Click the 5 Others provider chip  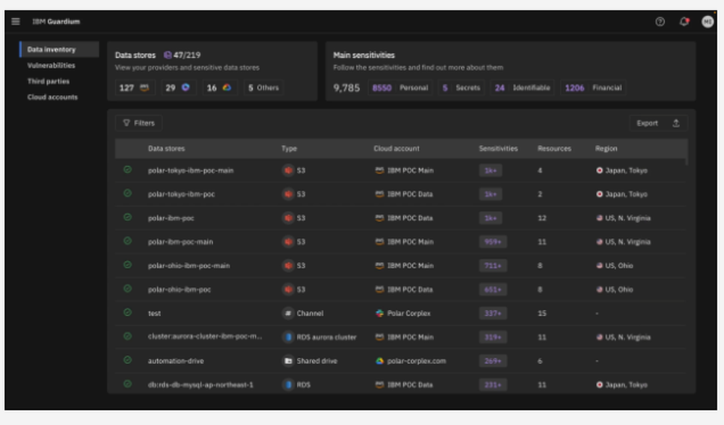pos(264,87)
